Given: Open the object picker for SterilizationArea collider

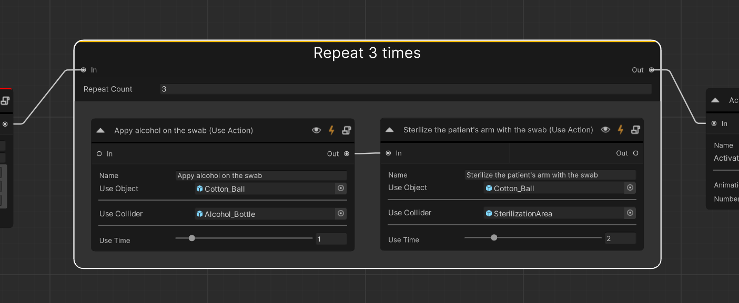Looking at the screenshot, I should [630, 213].
